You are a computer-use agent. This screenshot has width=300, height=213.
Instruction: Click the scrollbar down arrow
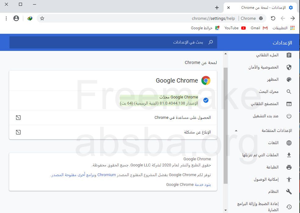(x=225, y=210)
